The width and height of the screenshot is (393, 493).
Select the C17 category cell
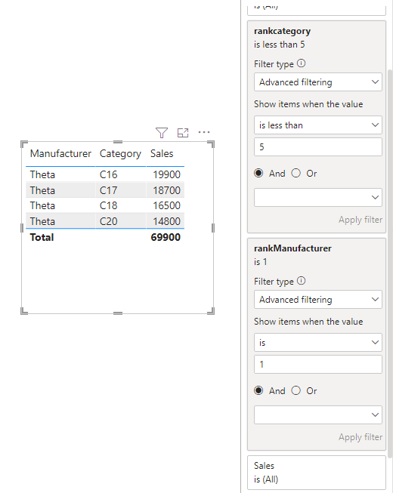[x=108, y=190]
